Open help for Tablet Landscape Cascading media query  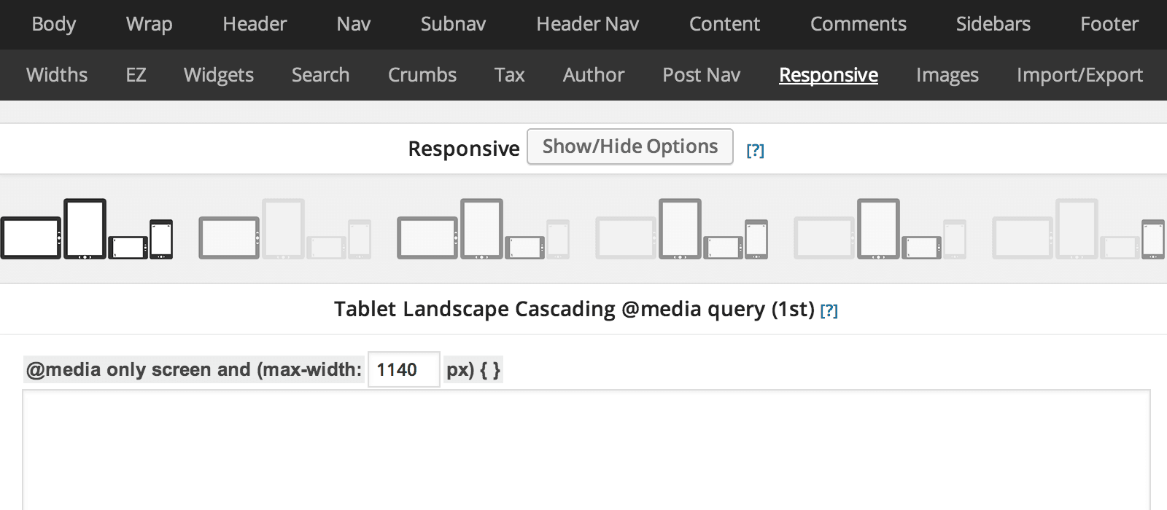(829, 310)
